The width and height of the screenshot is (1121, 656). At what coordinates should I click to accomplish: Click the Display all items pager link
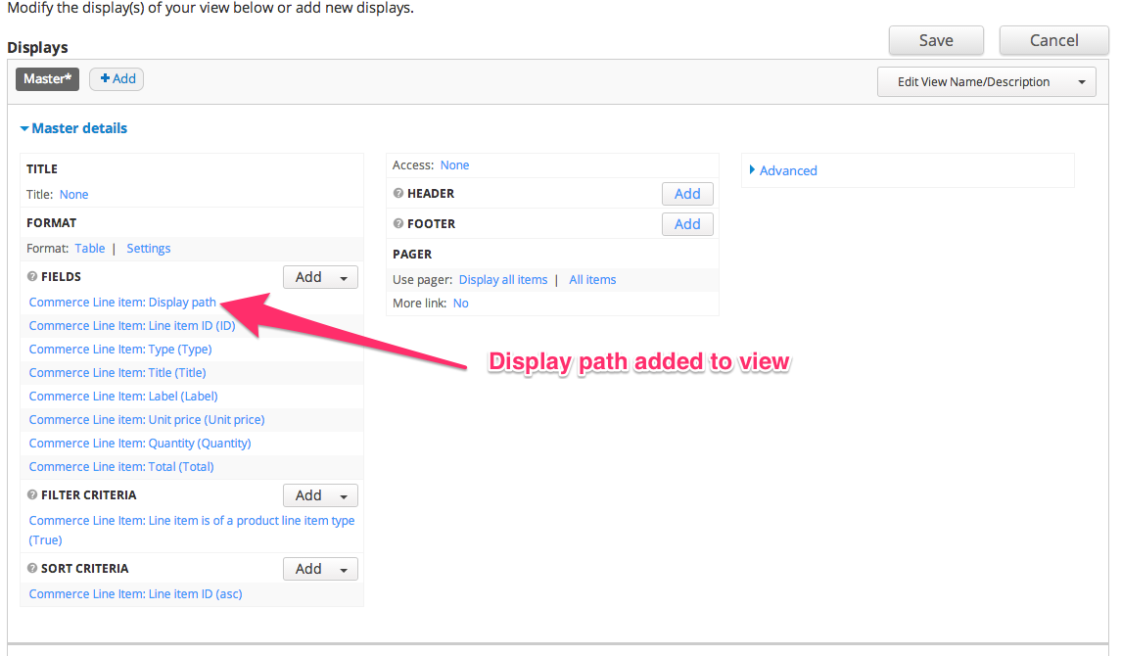pos(502,279)
